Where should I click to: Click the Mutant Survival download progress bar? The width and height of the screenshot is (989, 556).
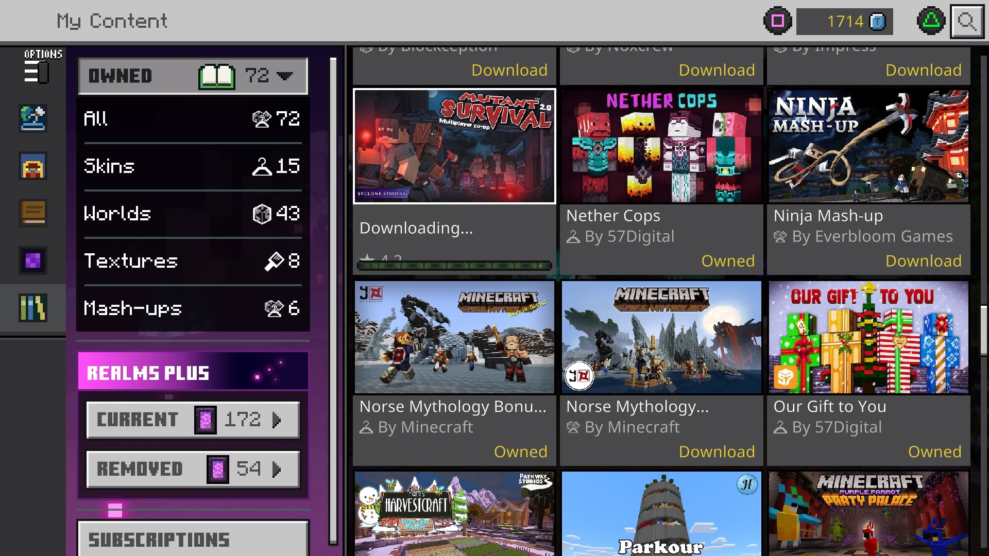(454, 266)
